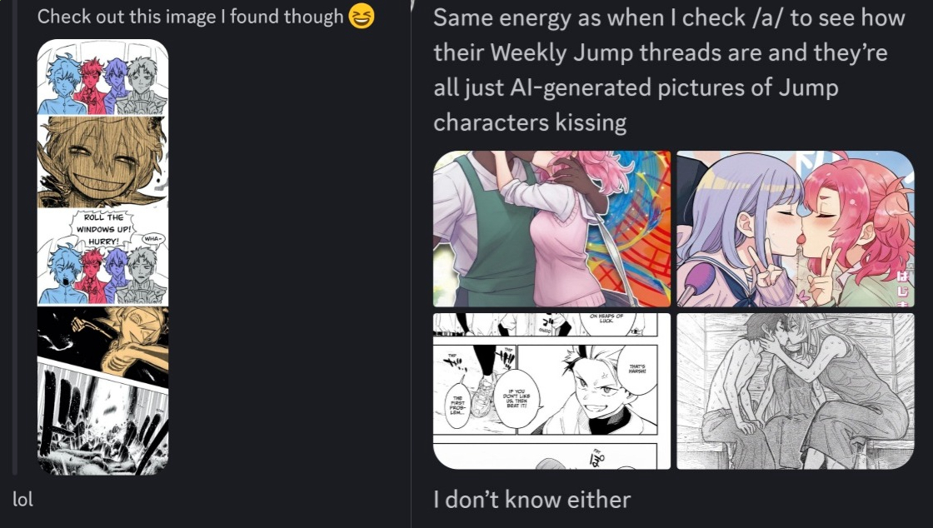Screen dimensions: 933x528
Task: Open the tall comic strip image attachment
Action: tap(103, 257)
